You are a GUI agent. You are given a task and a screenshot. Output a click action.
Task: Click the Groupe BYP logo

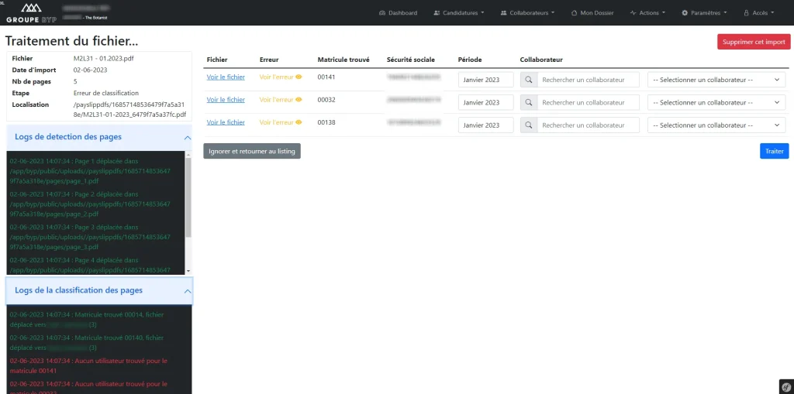pyautogui.click(x=31, y=12)
